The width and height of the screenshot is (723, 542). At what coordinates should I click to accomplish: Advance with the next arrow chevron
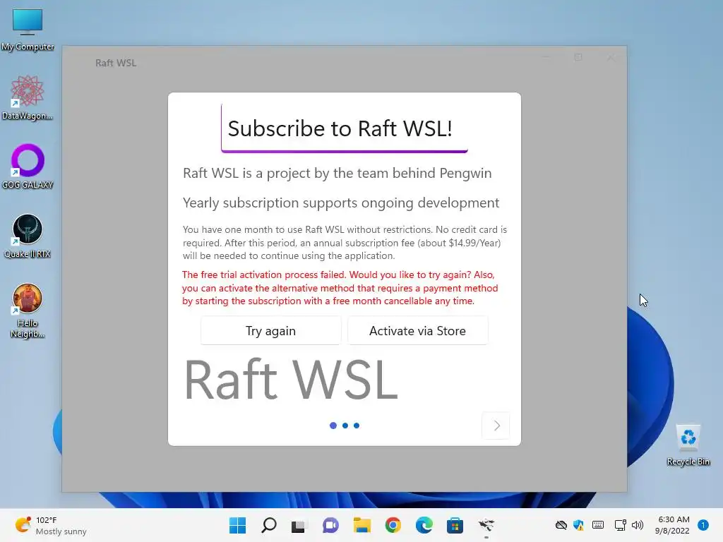496,426
